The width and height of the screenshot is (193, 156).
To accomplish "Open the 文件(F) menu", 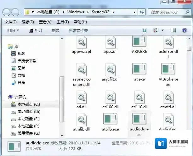I will [x=11, y=22].
